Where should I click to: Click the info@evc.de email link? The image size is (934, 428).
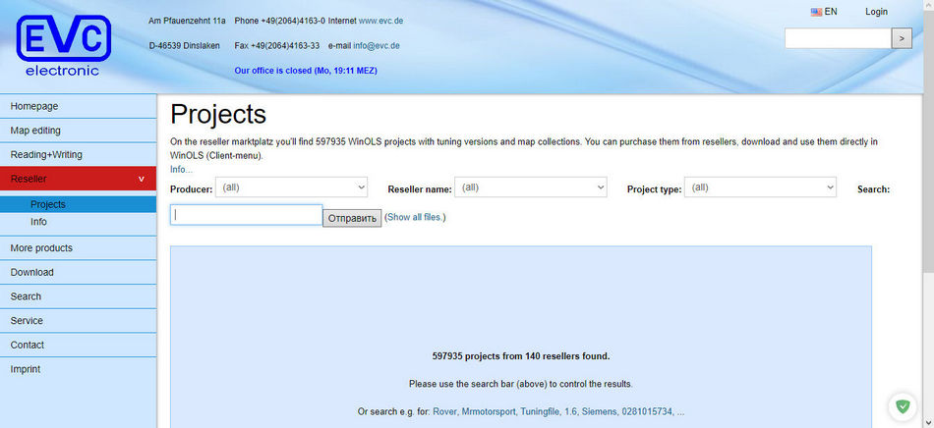[377, 45]
